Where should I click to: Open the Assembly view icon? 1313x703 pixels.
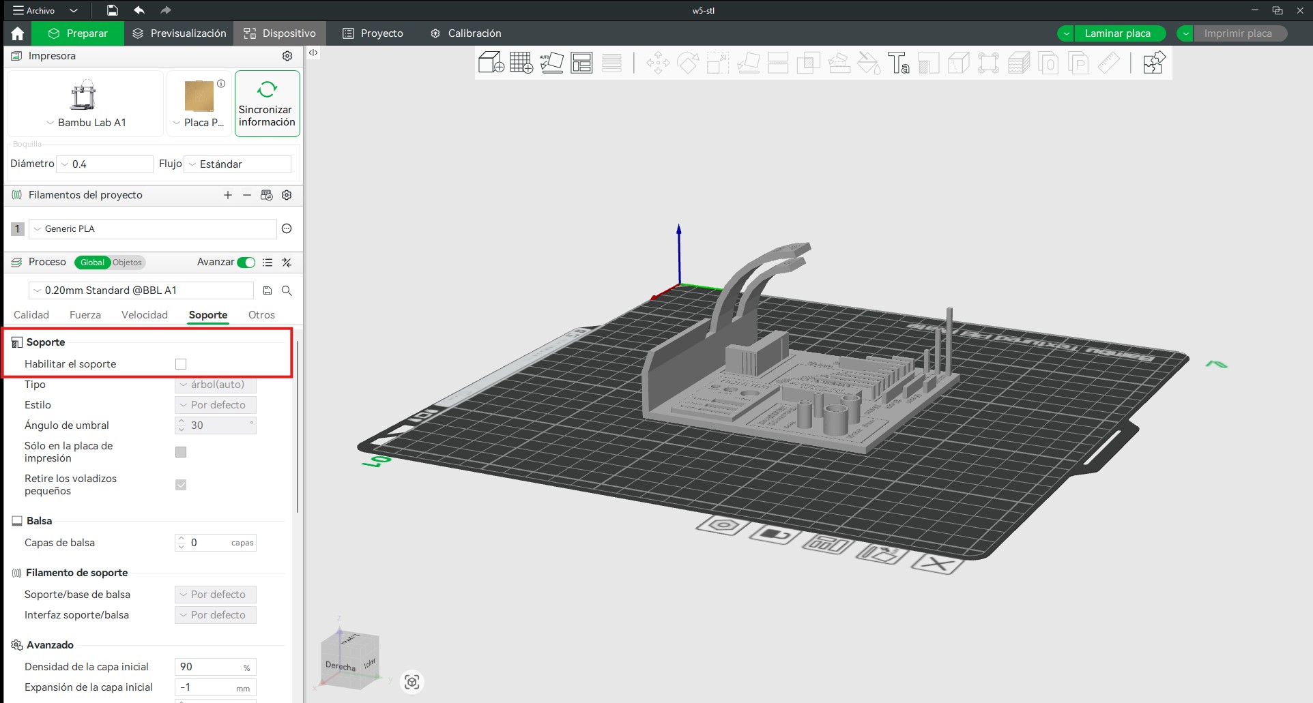1153,63
